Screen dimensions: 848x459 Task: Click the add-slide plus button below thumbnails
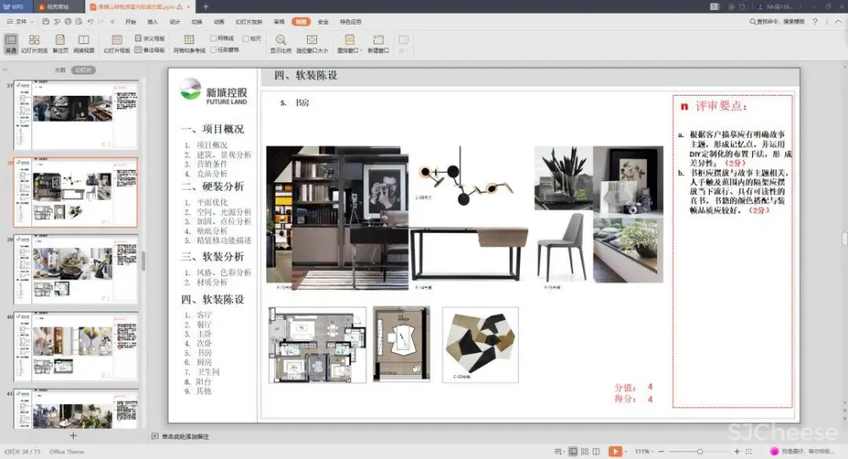tap(74, 435)
